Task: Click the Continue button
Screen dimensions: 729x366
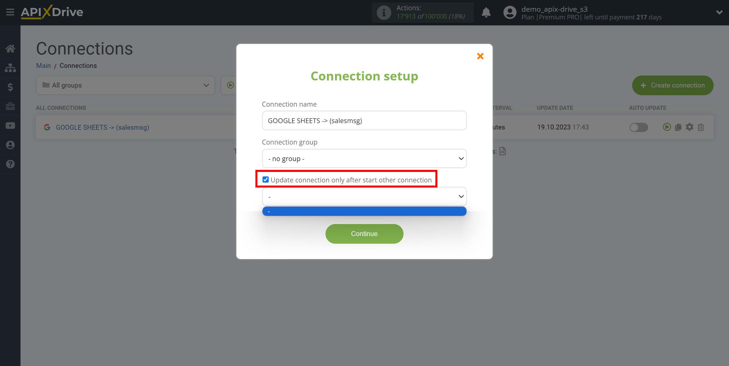Action: [364, 233]
